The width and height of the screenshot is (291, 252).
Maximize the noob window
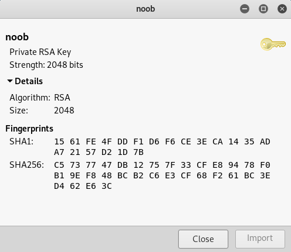(263, 9)
